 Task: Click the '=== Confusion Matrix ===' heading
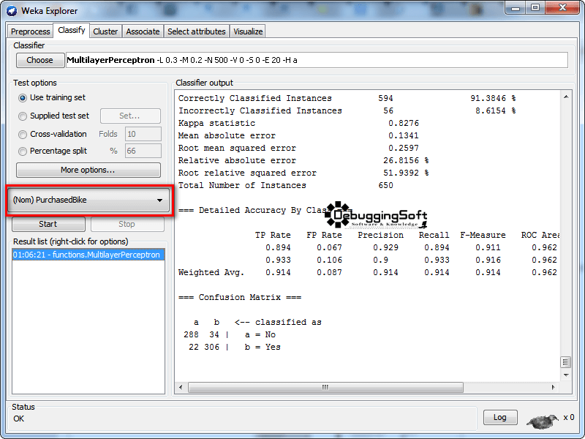pos(240,297)
